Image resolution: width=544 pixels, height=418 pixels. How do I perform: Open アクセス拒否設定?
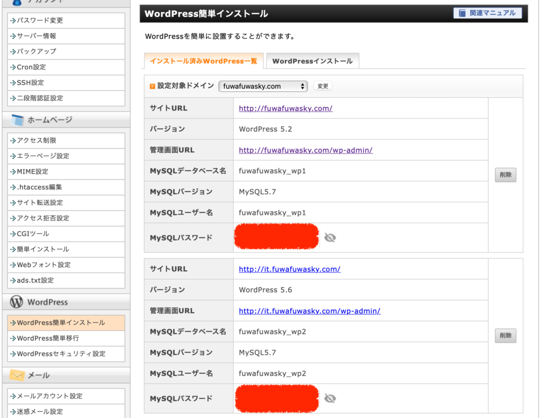(x=66, y=218)
